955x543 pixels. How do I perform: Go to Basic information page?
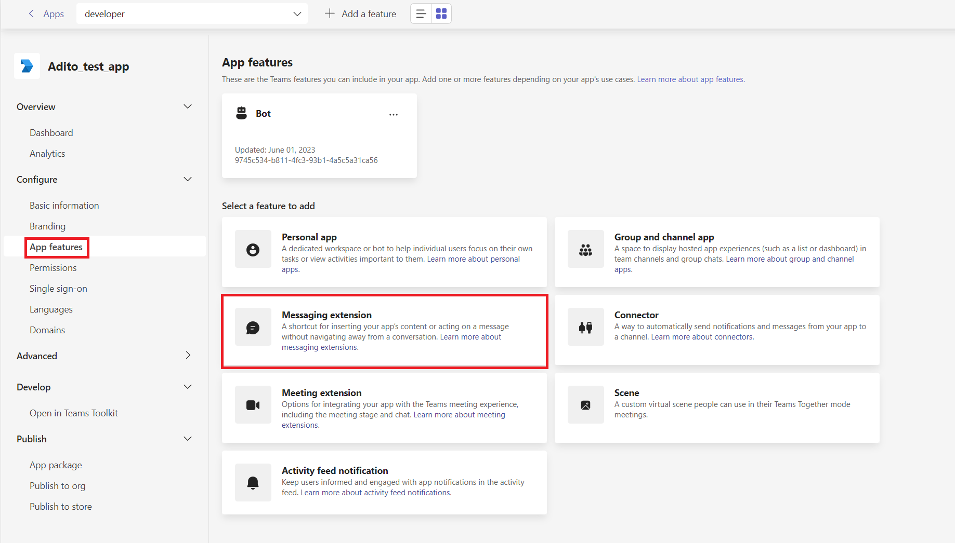pyautogui.click(x=64, y=206)
